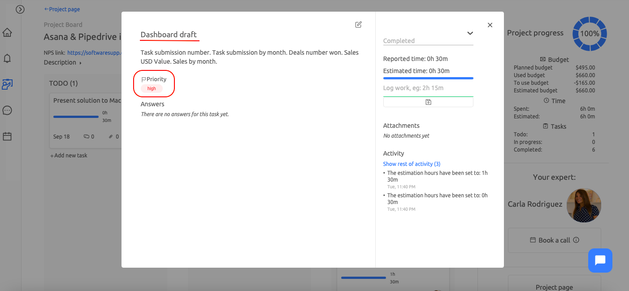The height and width of the screenshot is (291, 629).
Task: Click the Activity heading
Action: click(x=394, y=153)
